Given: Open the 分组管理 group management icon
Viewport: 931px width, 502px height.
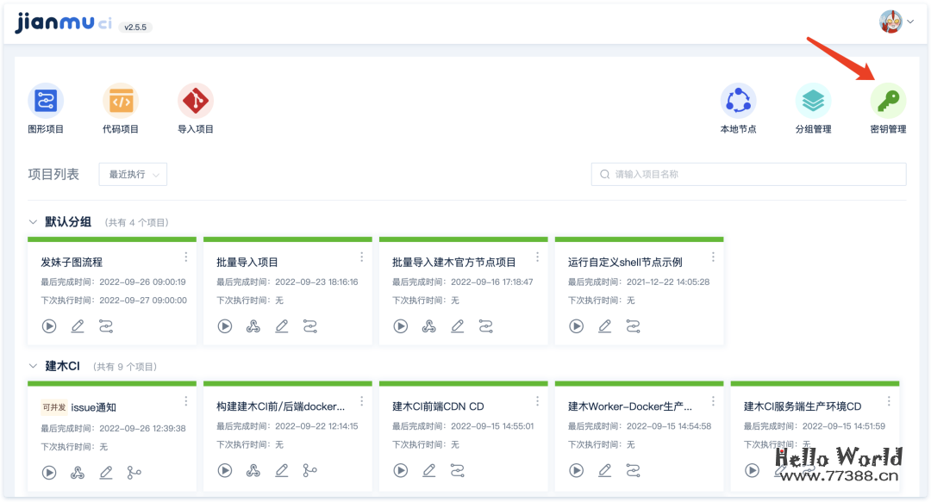Looking at the screenshot, I should click(813, 101).
